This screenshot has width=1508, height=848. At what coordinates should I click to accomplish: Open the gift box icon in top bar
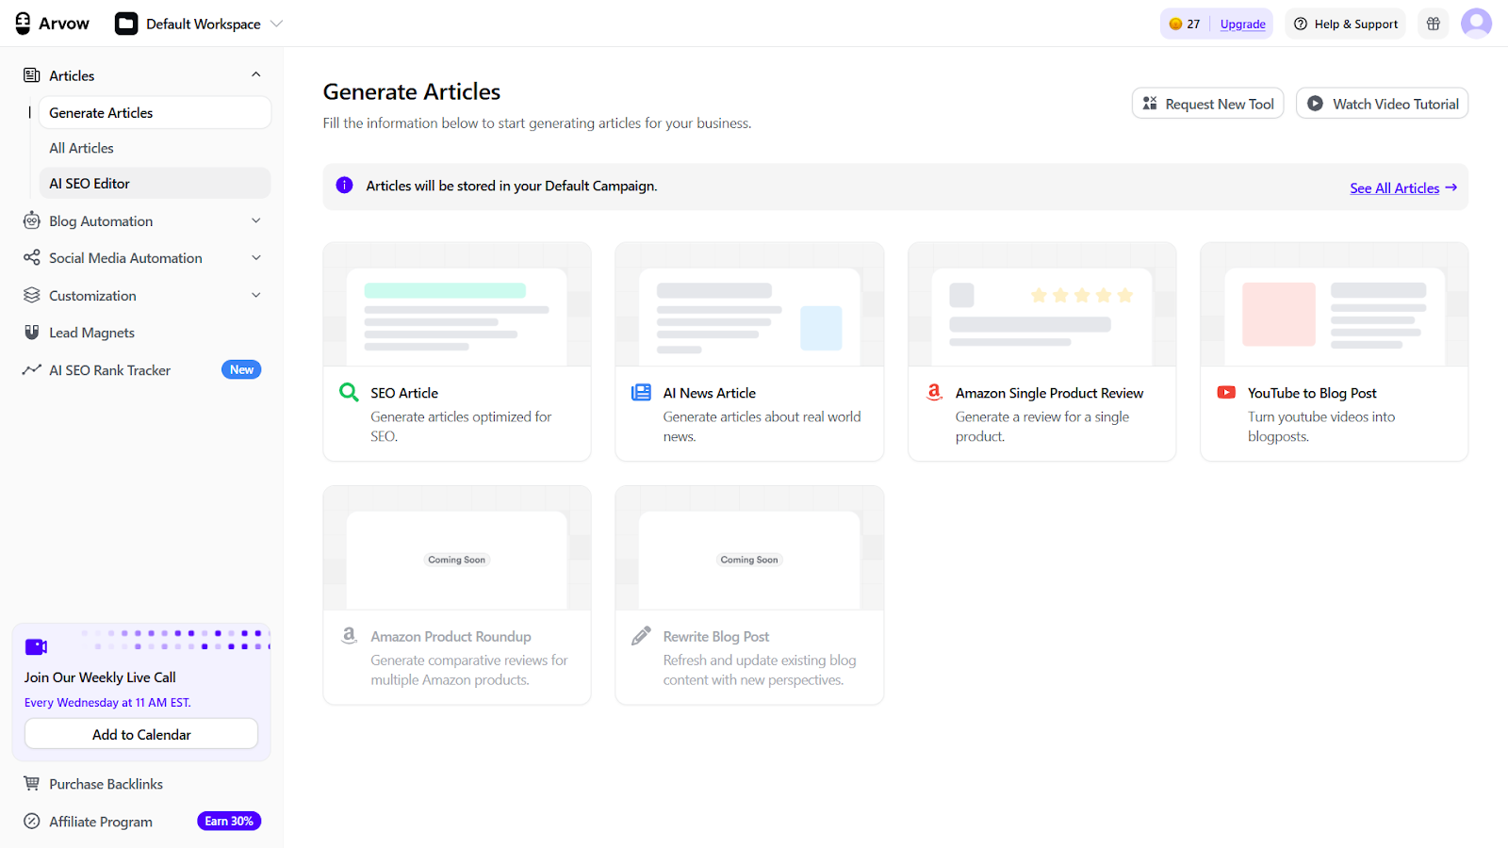click(x=1433, y=24)
